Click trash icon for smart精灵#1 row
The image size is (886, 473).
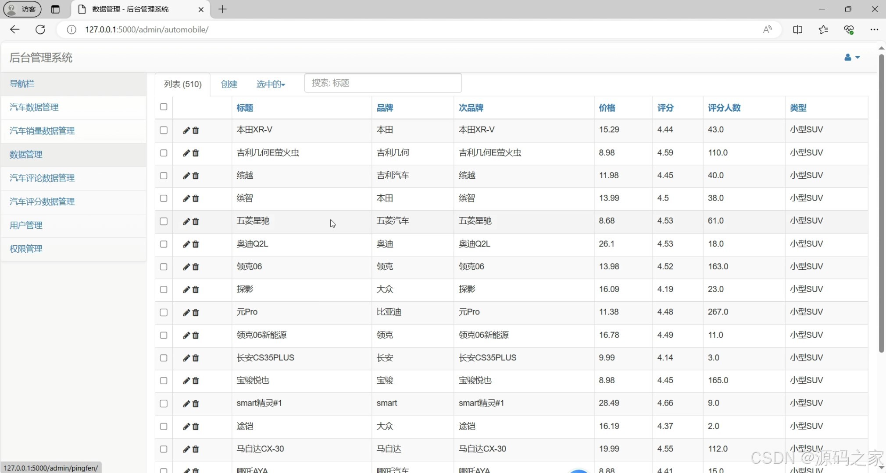click(x=196, y=404)
